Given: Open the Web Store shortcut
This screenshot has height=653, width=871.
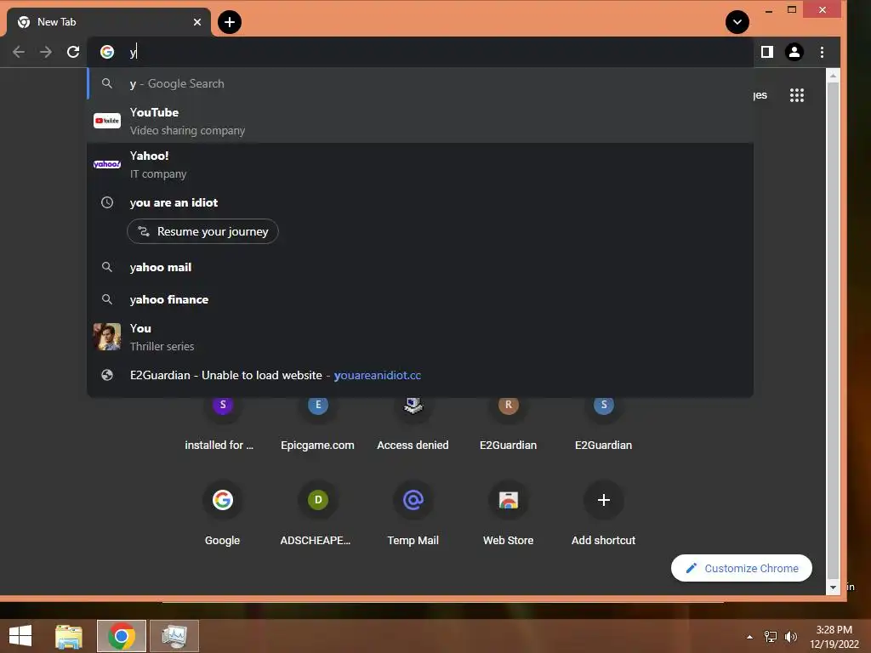Looking at the screenshot, I should click(509, 513).
